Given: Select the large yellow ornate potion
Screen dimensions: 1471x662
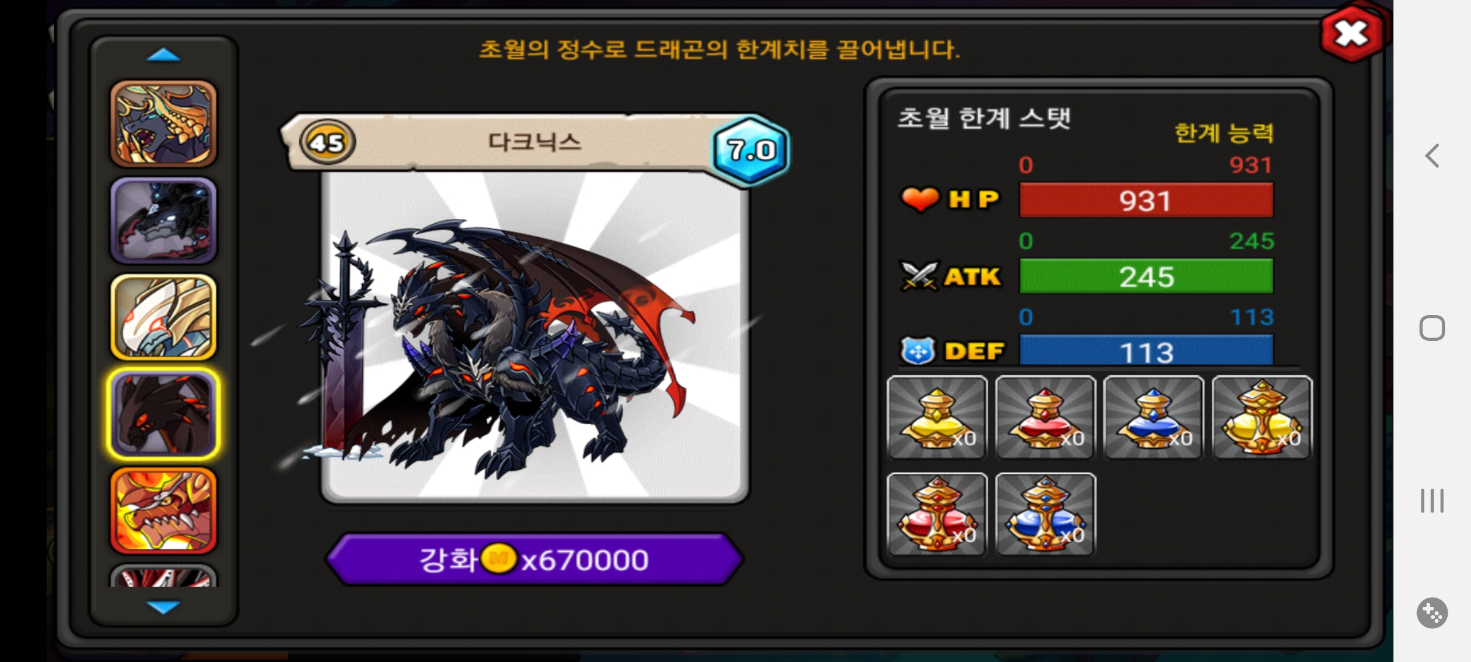Looking at the screenshot, I should pos(1262,417).
